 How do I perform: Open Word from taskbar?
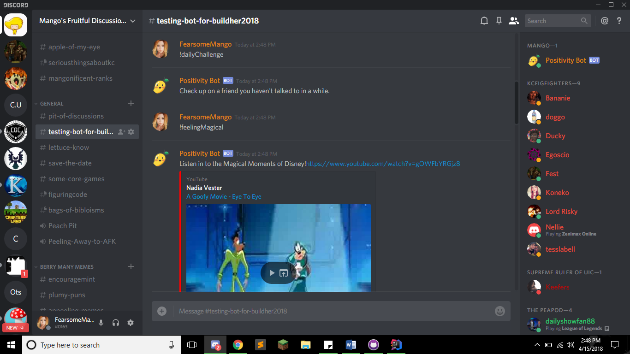coord(351,345)
